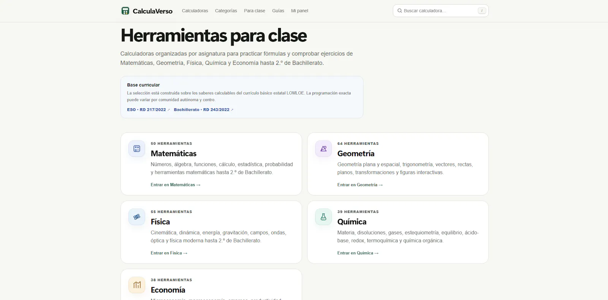Follow the Entrar en Geometría link
Image resolution: width=608 pixels, height=300 pixels.
[360, 185]
